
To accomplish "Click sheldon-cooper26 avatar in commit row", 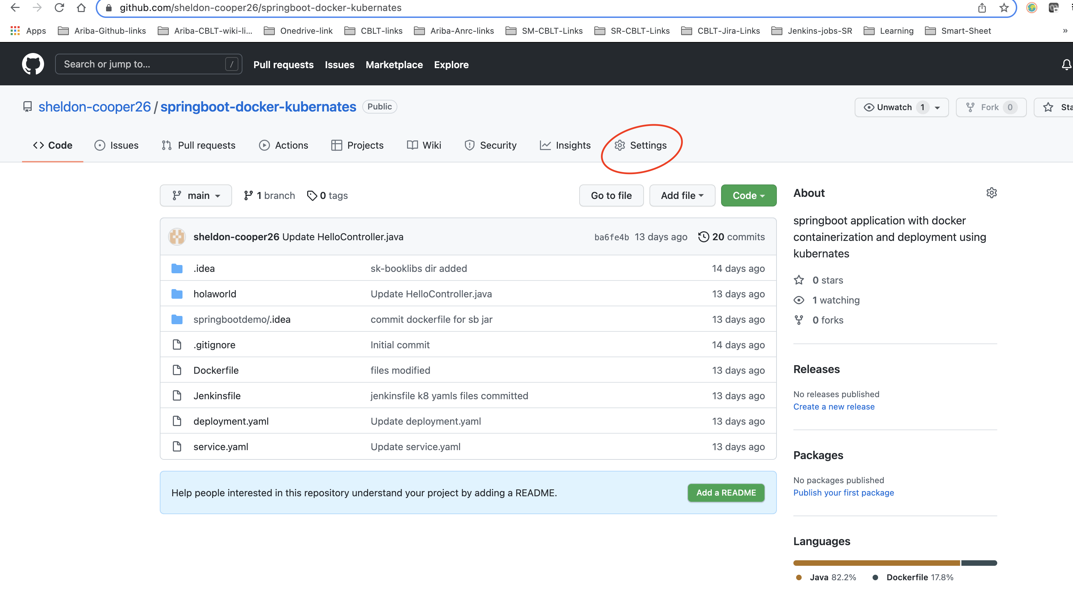I will [x=177, y=237].
